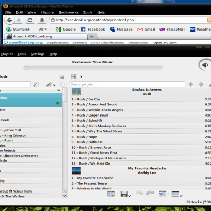
Task: Open the Google bookmark in Firefox
Action: tap(66, 30)
